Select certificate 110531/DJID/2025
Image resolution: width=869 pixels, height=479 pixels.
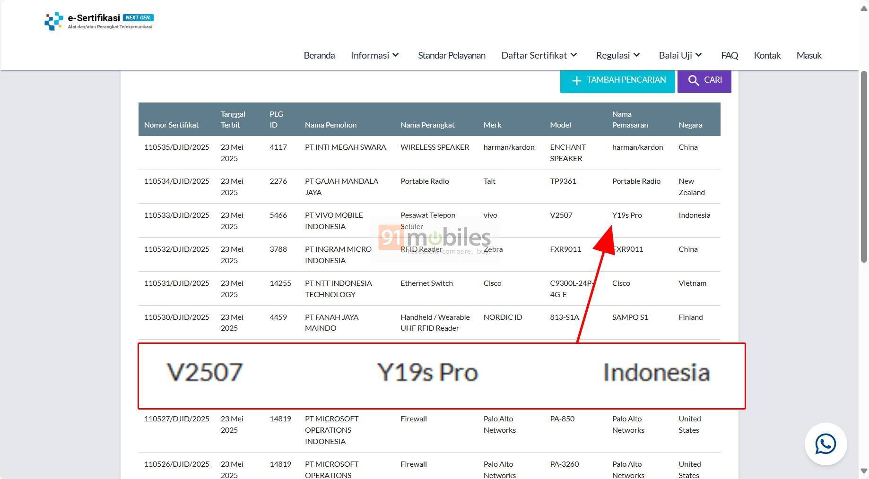pyautogui.click(x=176, y=283)
